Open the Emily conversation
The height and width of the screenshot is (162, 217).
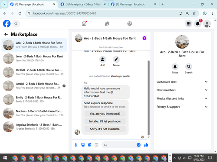[x=34, y=99]
